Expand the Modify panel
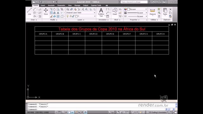The width and height of the screenshot is (203, 114). 54,20
